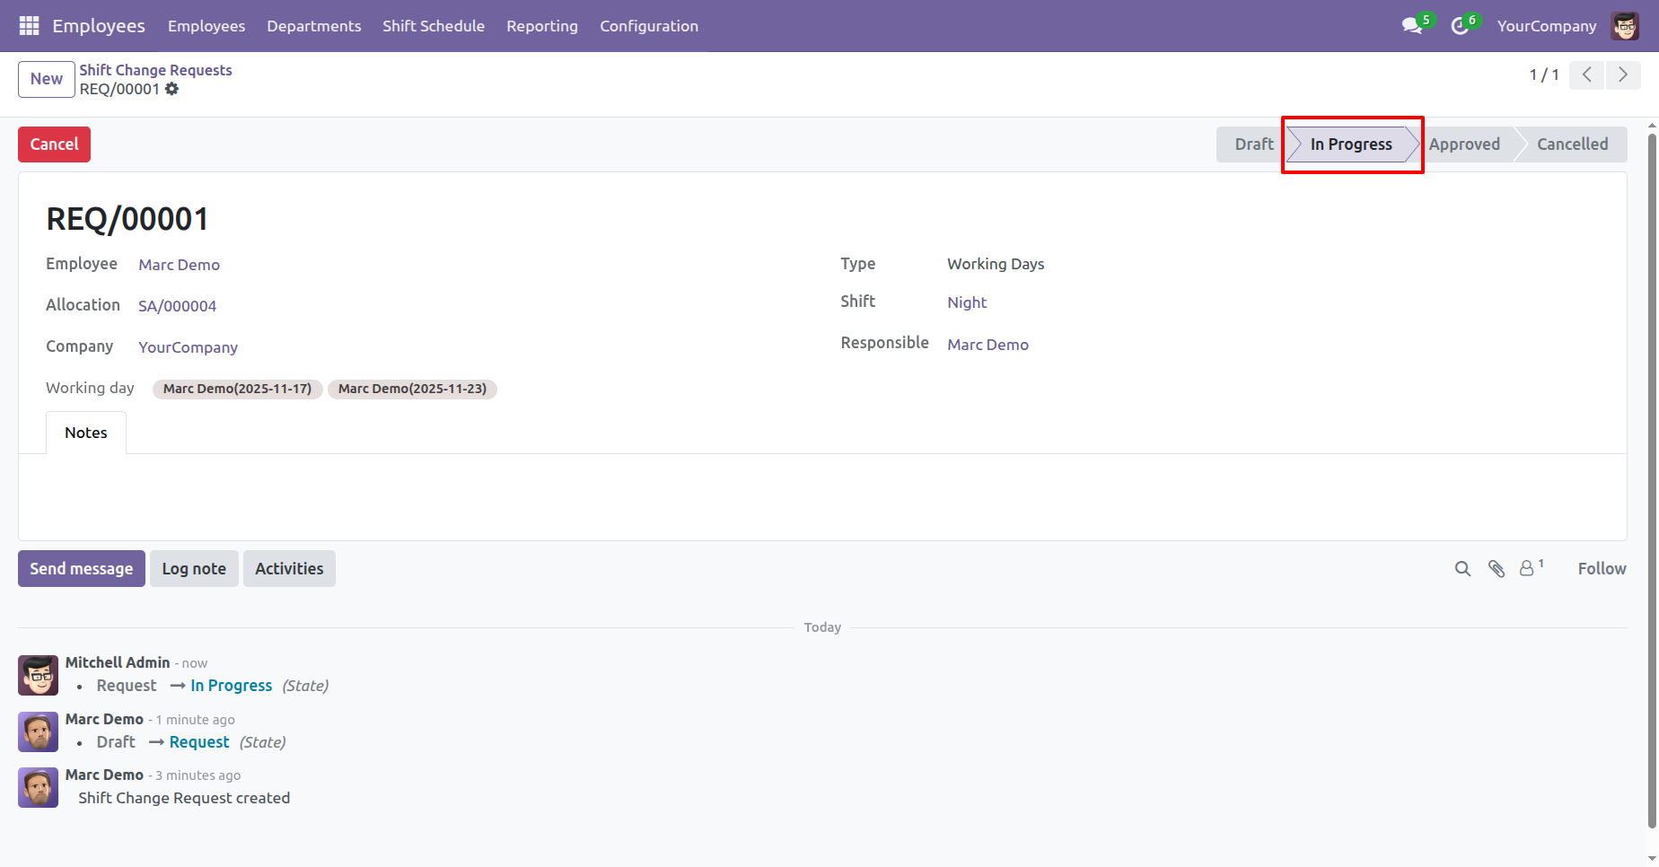The height and width of the screenshot is (867, 1659).
Task: Open the conversations chat icon
Action: 1412,26
